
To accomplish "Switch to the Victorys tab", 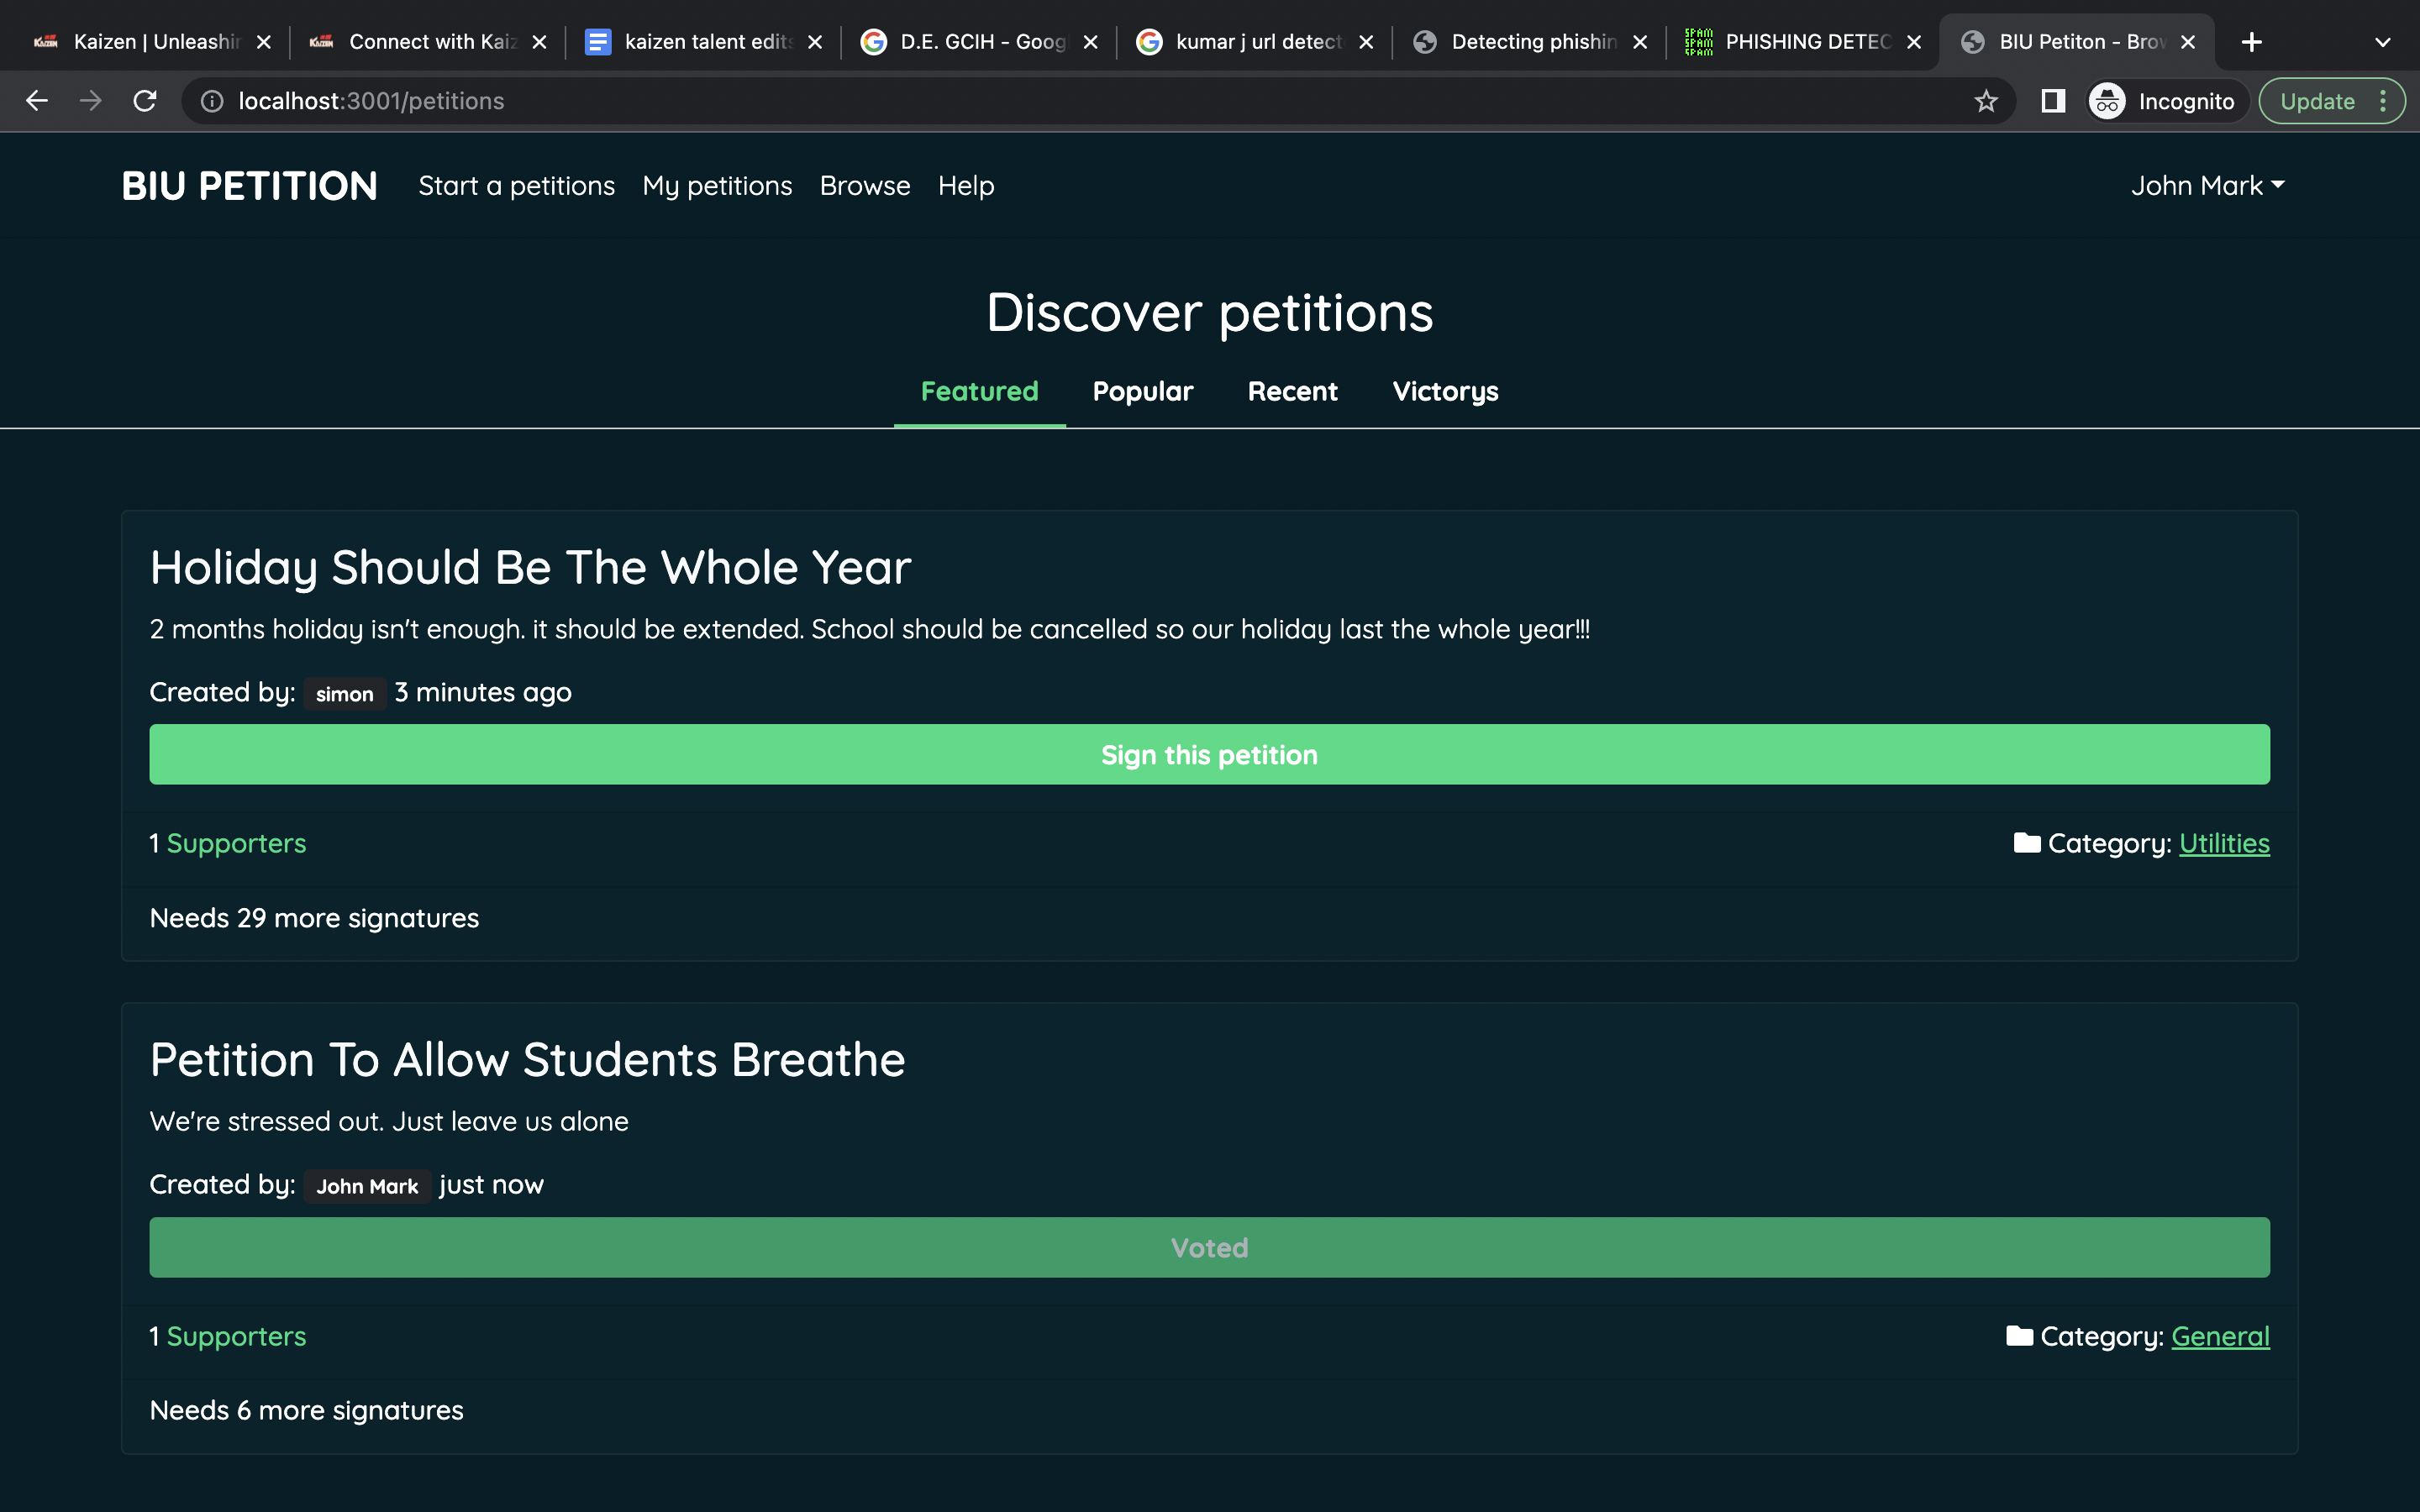I will pos(1445,391).
